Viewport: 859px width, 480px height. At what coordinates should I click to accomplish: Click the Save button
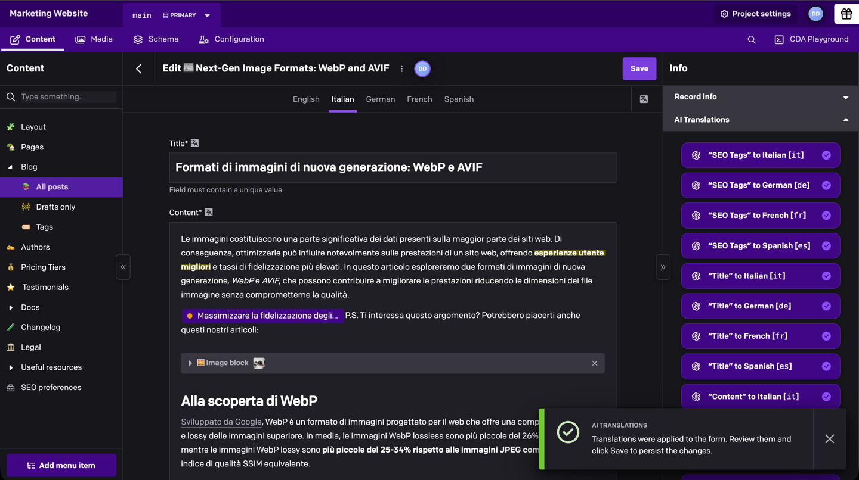point(639,68)
